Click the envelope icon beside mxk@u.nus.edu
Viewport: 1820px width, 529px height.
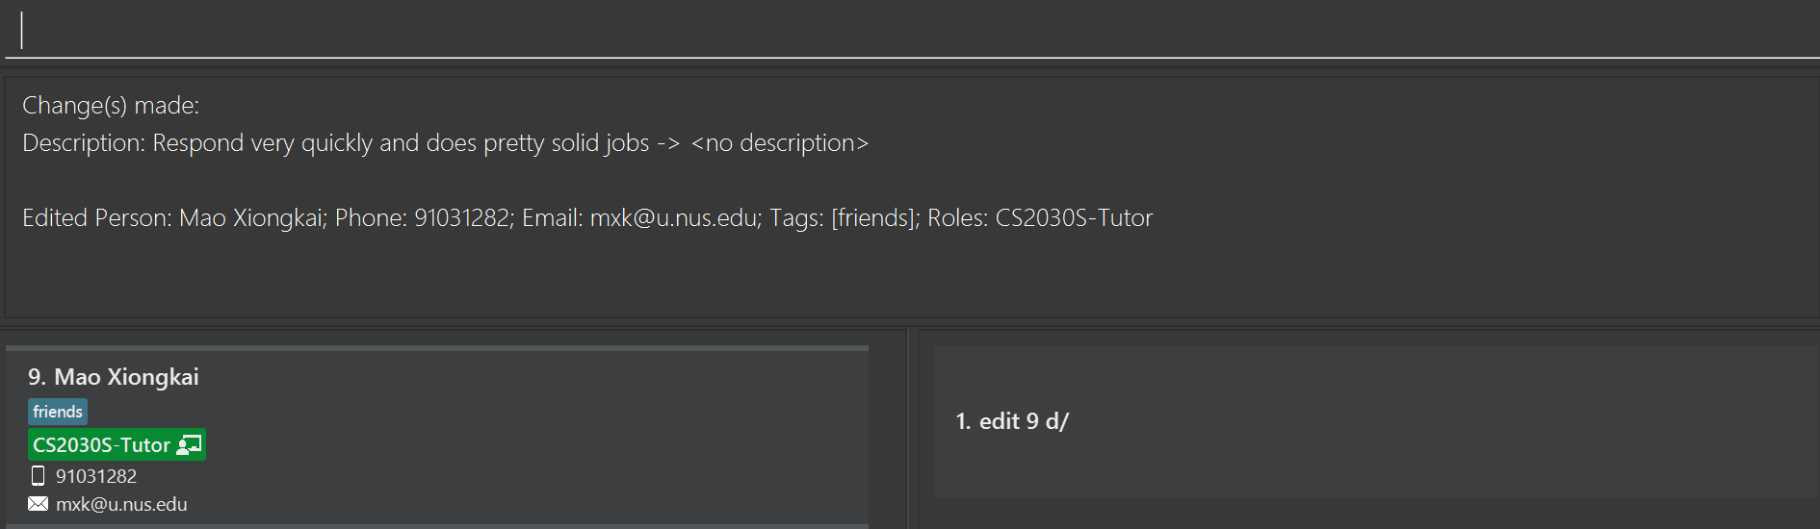coord(38,504)
